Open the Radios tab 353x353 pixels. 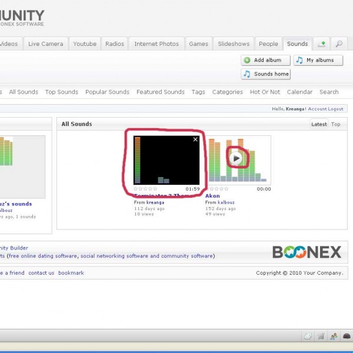(115, 44)
